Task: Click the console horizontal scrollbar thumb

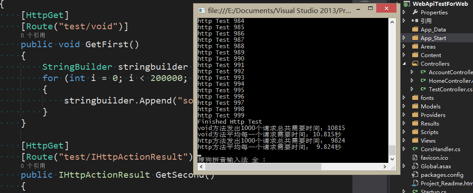Action: coord(263,166)
